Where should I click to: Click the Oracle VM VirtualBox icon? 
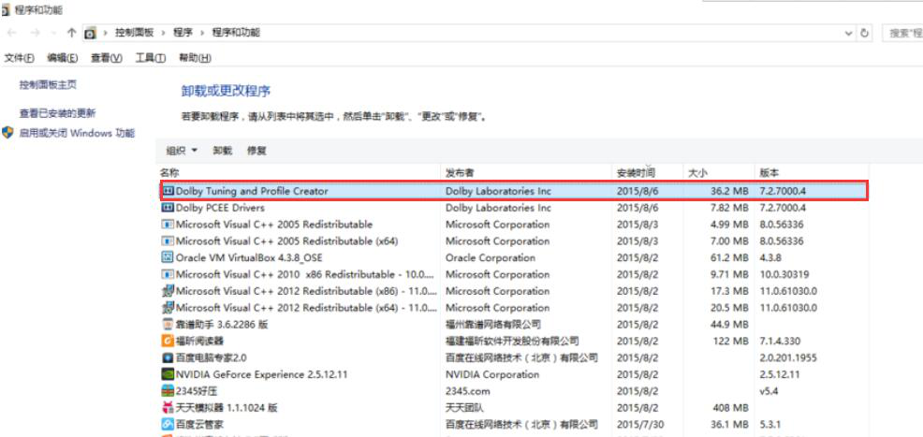(x=168, y=257)
